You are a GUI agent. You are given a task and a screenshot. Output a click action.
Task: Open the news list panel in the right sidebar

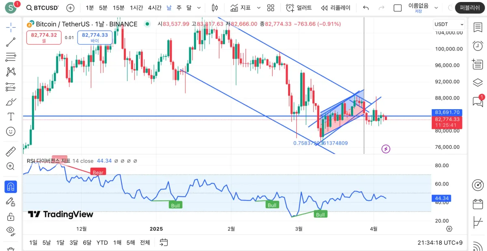coord(478,64)
